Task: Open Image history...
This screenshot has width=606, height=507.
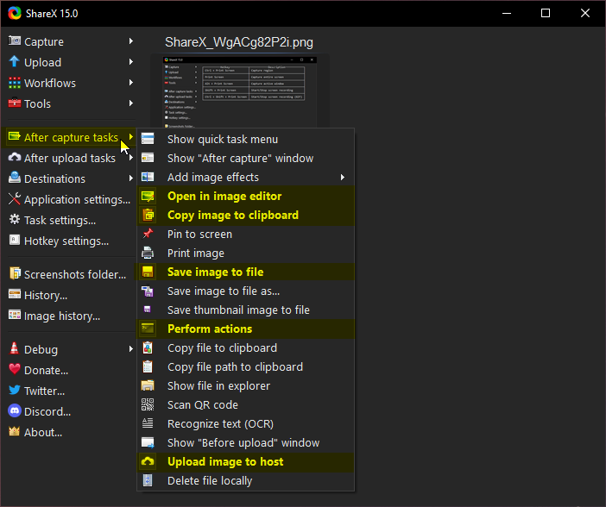Action: (61, 316)
